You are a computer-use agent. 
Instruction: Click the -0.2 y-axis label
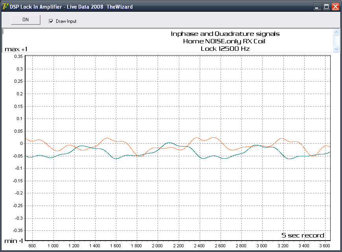click(x=19, y=193)
